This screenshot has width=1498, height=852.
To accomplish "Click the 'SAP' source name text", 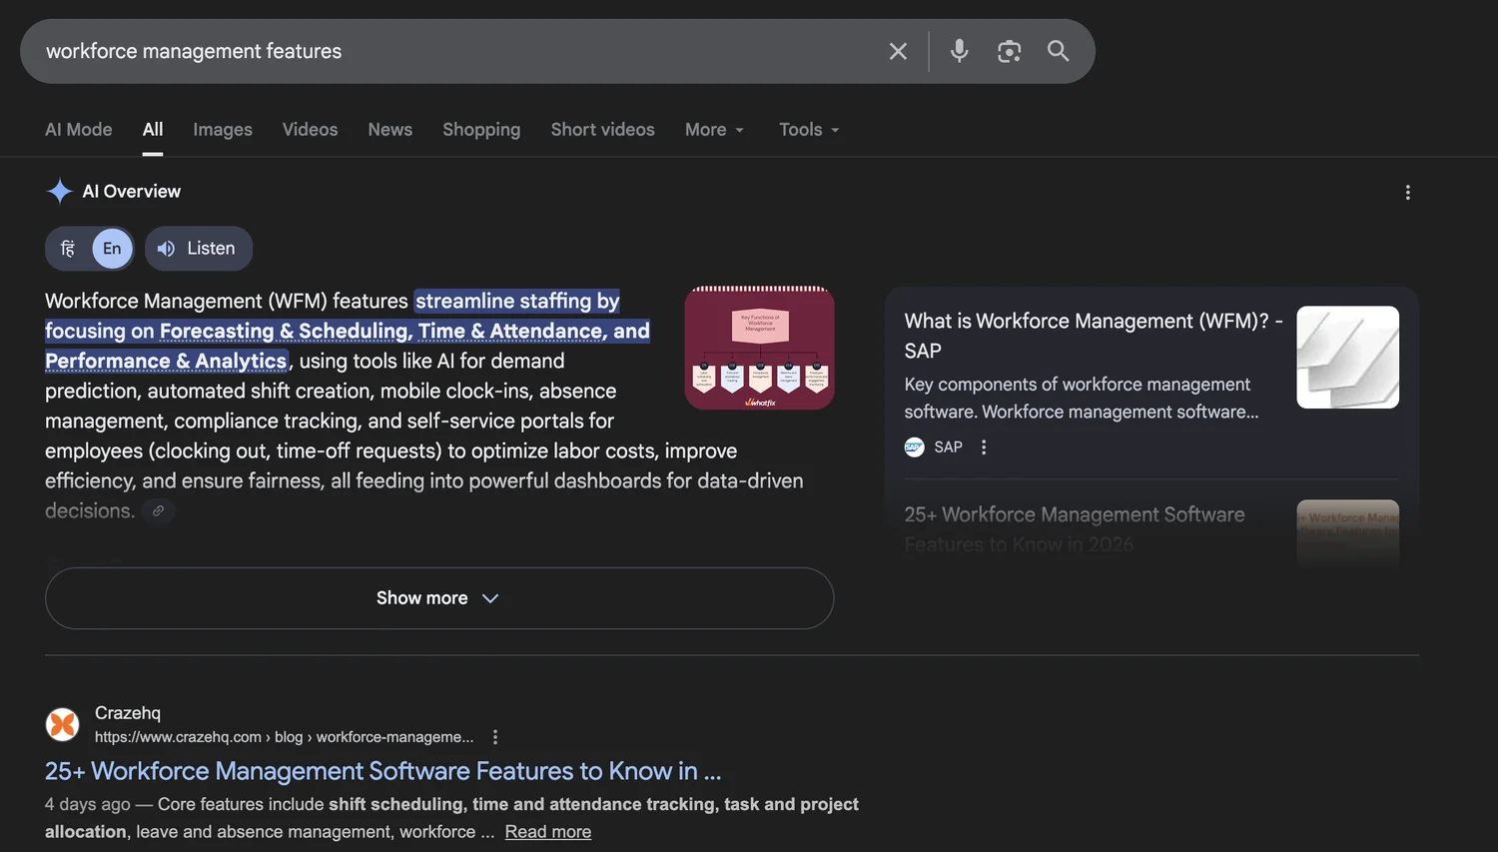I will click(x=948, y=447).
